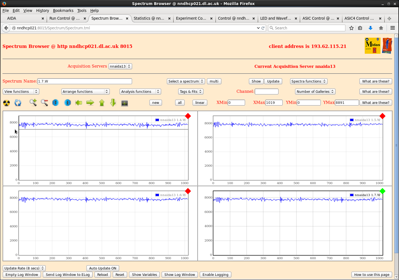This screenshot has width=399, height=280.
Task: Click the Send Log Window to ELog button
Action: click(x=68, y=274)
